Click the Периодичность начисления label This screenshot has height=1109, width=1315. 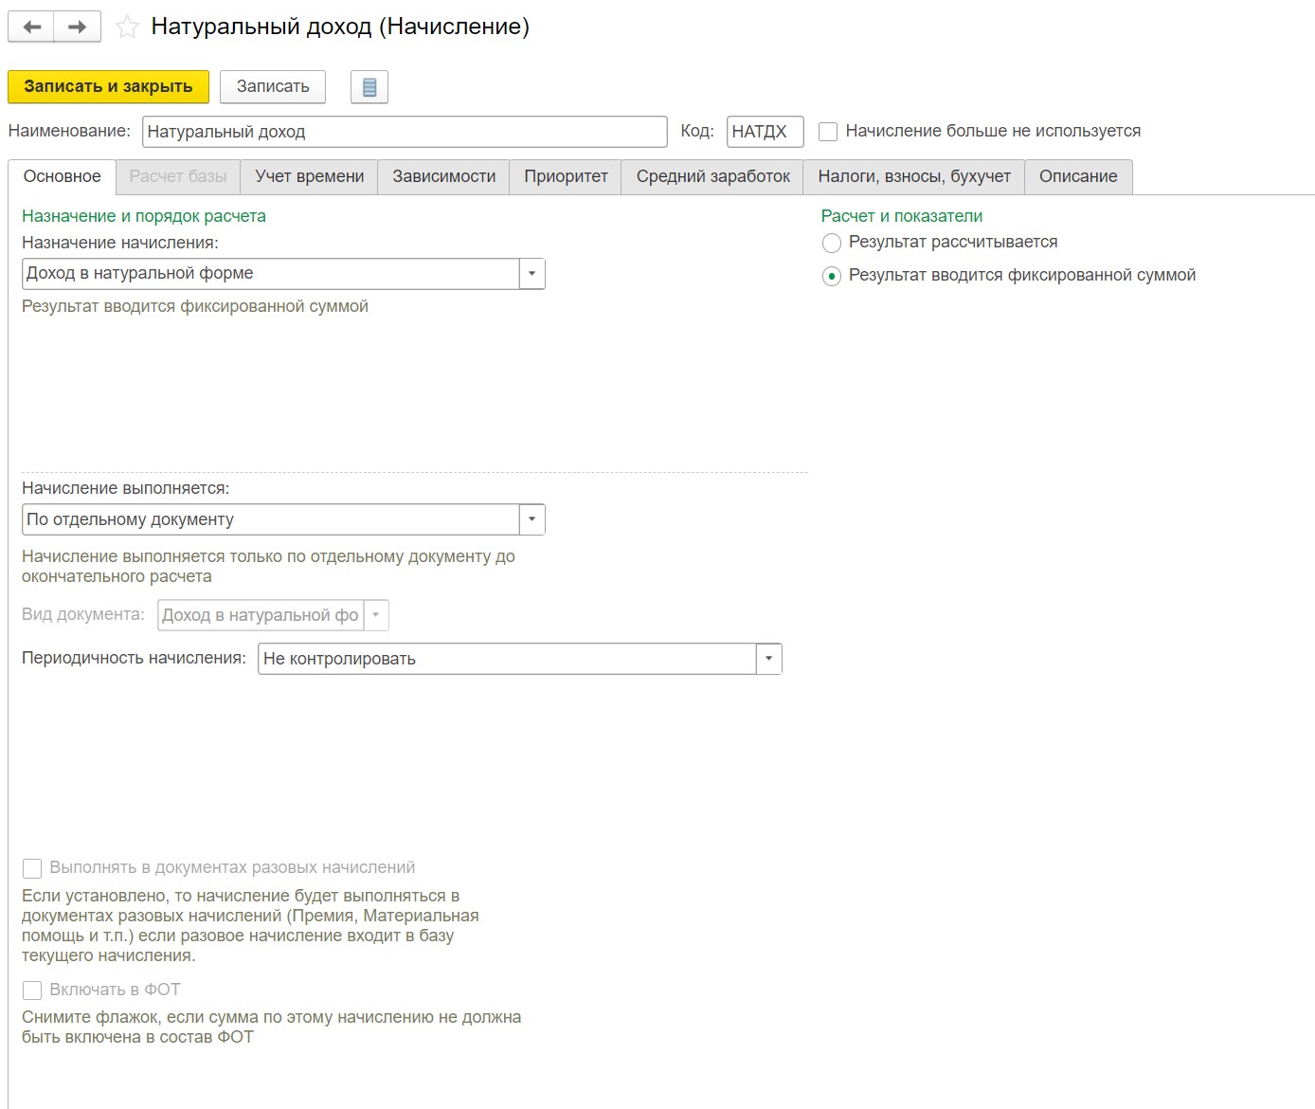134,658
